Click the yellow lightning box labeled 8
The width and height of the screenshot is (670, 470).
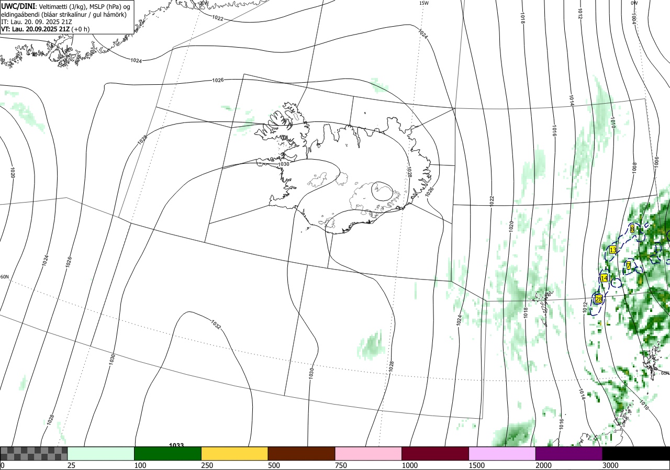click(x=632, y=229)
